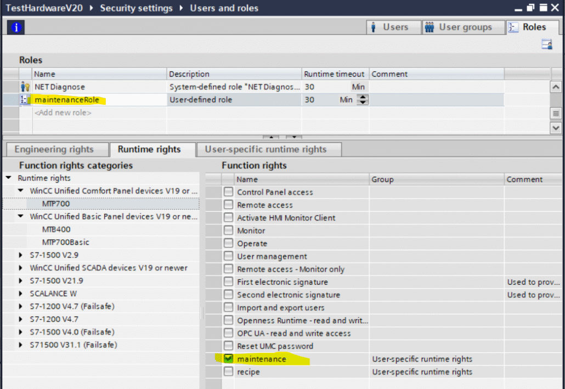Click the maintenanceRole row icon
The width and height of the screenshot is (565, 389).
pos(25,100)
